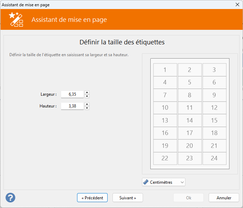The image size is (243, 208).
Task: Decrease Hauteur with the down arrow
Action: coord(87,108)
